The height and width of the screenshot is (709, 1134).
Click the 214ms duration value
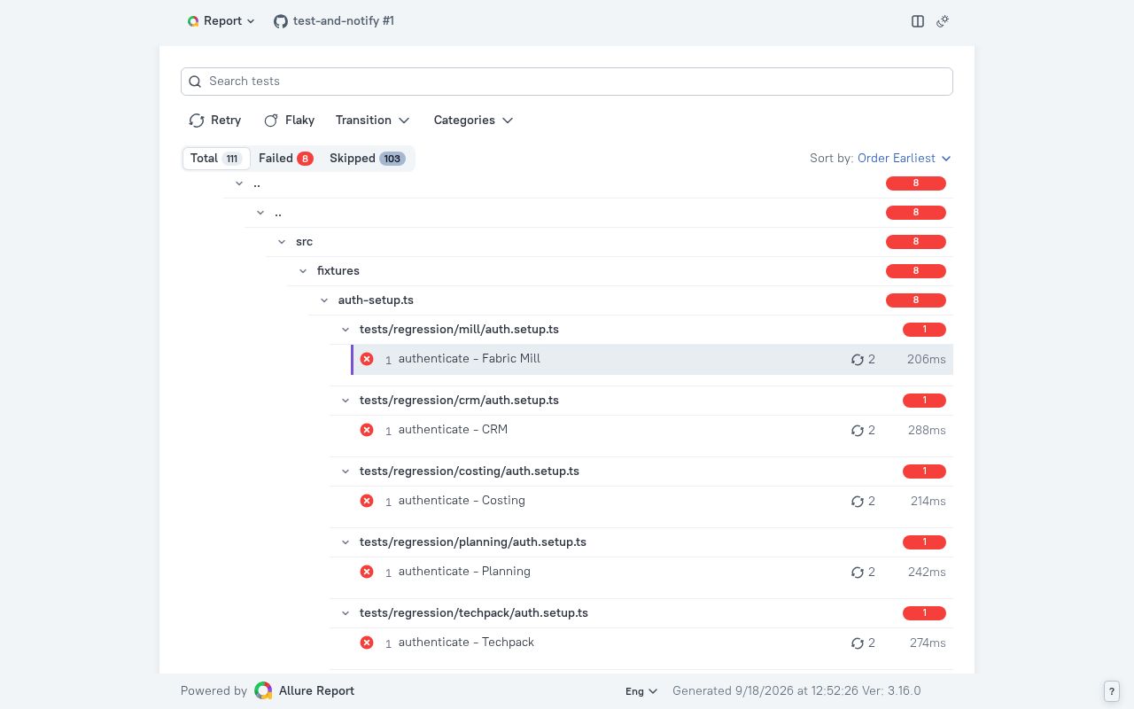click(928, 502)
